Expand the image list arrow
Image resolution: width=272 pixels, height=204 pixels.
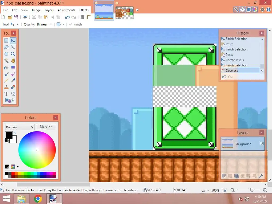[x=137, y=10]
